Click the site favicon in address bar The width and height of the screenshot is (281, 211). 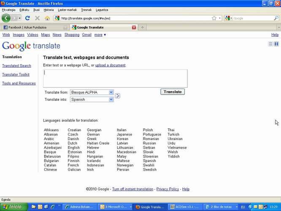[57, 18]
